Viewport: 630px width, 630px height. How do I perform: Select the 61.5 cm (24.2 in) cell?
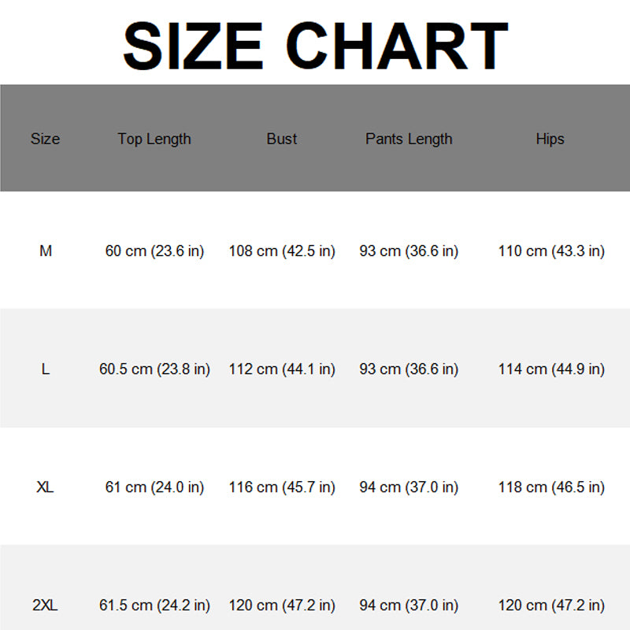click(x=154, y=606)
